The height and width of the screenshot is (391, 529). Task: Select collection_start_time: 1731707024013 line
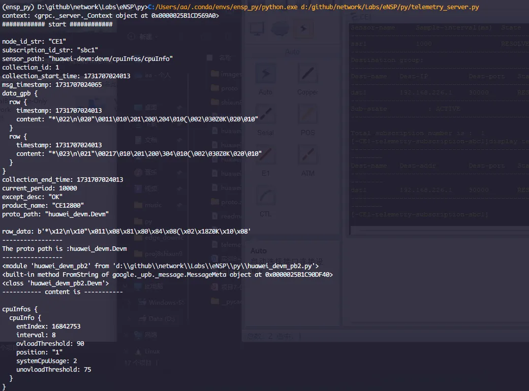[66, 76]
